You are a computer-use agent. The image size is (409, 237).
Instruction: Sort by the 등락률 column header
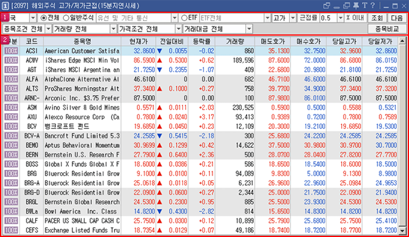(x=202, y=41)
